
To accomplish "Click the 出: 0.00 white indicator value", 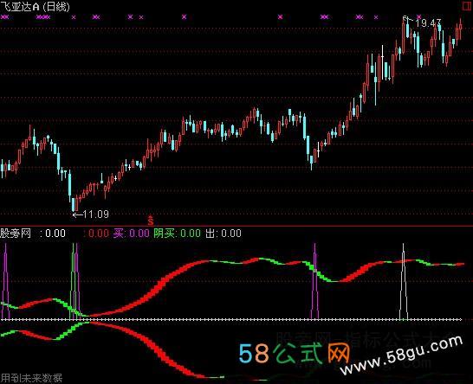I will click(224, 234).
